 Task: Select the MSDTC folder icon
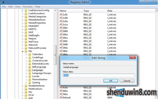(26, 29)
